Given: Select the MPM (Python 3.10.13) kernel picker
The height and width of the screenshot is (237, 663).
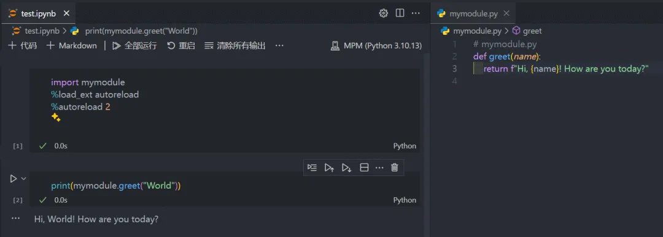Looking at the screenshot, I should [376, 45].
